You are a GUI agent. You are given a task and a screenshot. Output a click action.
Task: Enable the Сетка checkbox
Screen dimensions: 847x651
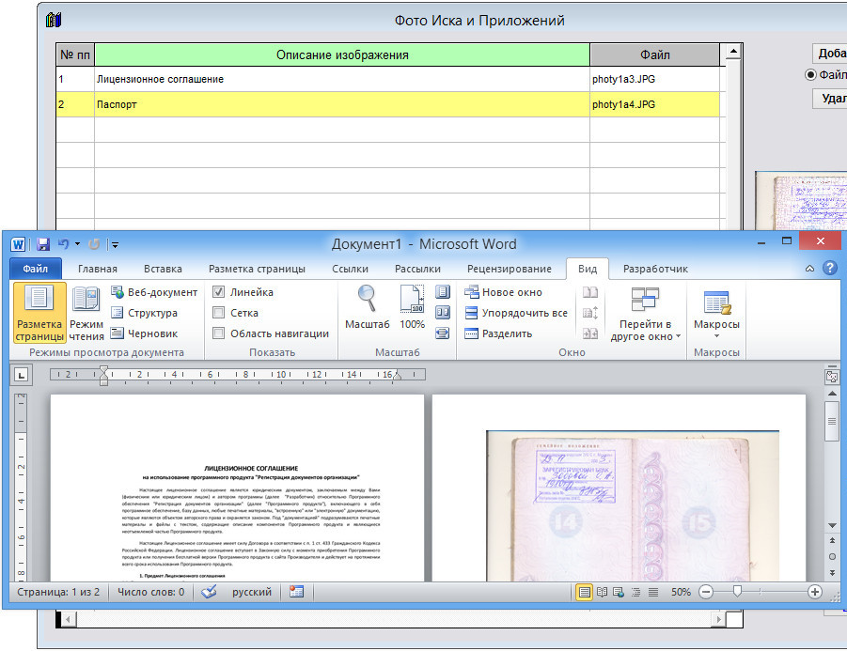(219, 313)
